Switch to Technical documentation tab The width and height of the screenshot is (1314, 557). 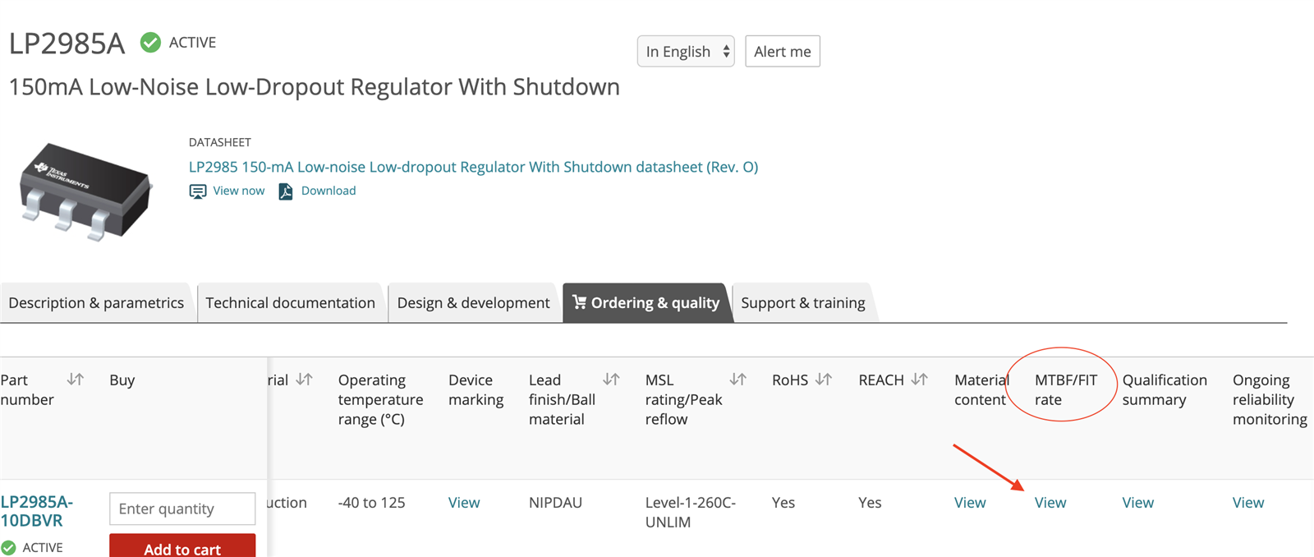(x=290, y=303)
